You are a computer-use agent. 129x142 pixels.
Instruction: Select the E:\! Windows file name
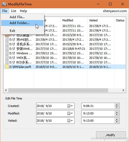point(21,53)
